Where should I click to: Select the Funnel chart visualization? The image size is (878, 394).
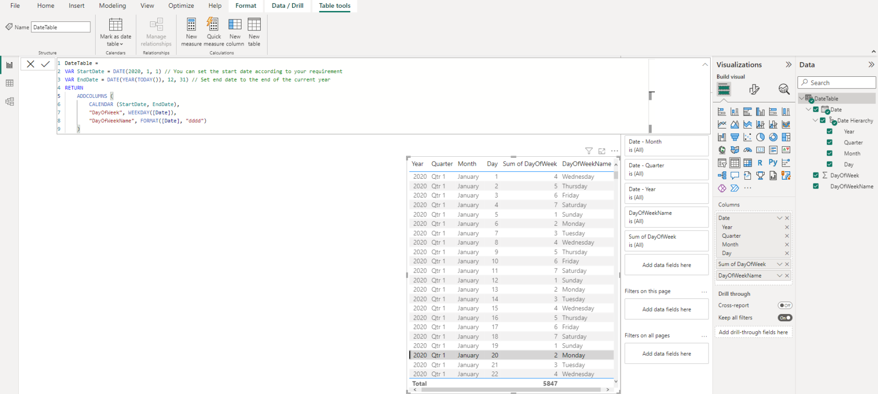tap(735, 137)
